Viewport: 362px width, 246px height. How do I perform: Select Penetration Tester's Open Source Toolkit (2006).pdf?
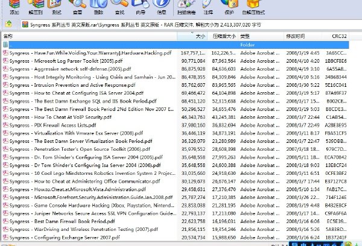click(175, 149)
